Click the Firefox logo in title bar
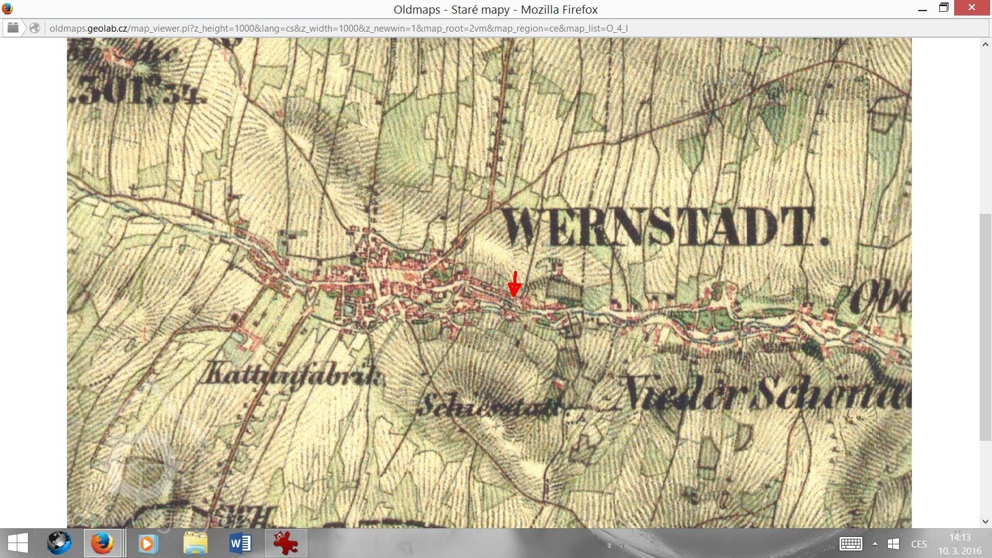This screenshot has width=992, height=558. click(7, 9)
